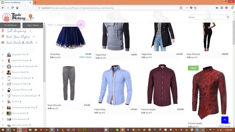
Task: Open the grey jacket Happy Ninja product image
Action: 116,37
